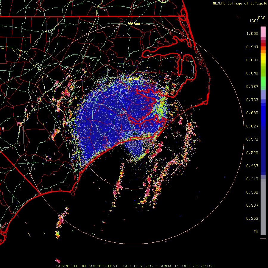Click the 0.360 scale value
The height and width of the screenshot is (268, 268).
(x=252, y=192)
